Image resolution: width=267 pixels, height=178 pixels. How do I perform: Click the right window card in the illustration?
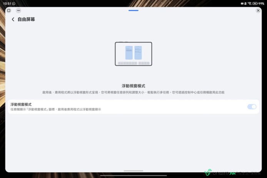pos(138,53)
